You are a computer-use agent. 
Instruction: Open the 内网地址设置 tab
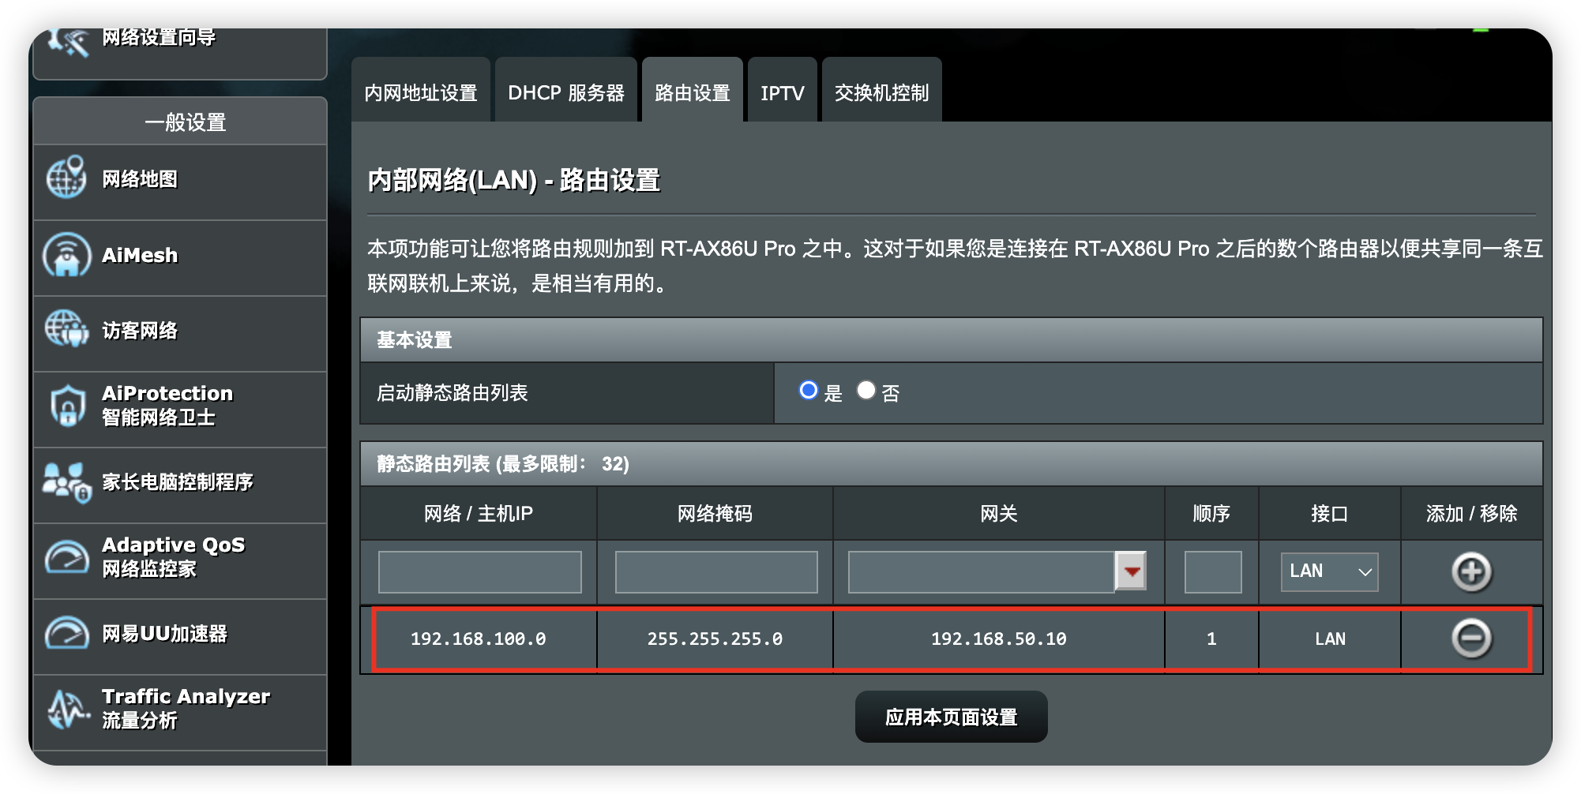[420, 93]
